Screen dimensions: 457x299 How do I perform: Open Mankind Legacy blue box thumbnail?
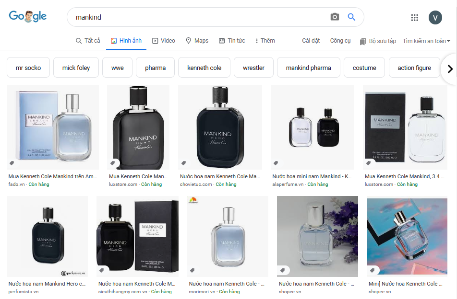pos(53,127)
